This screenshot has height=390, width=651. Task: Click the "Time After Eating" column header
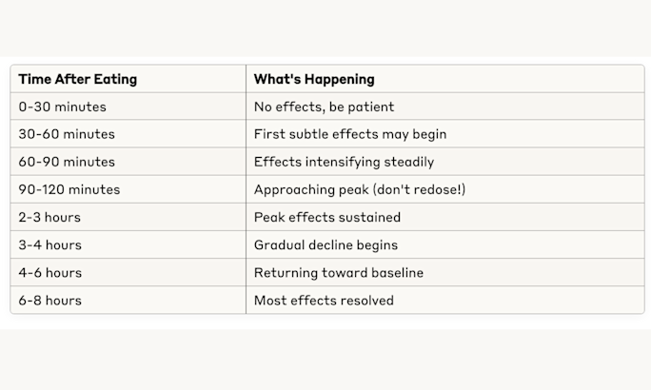77,79
